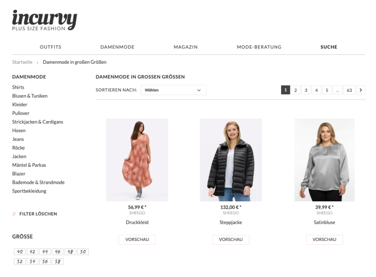This screenshot has width=376, height=277.
Task: Click Vorschau button under Satinbluse
Action: pos(324,240)
